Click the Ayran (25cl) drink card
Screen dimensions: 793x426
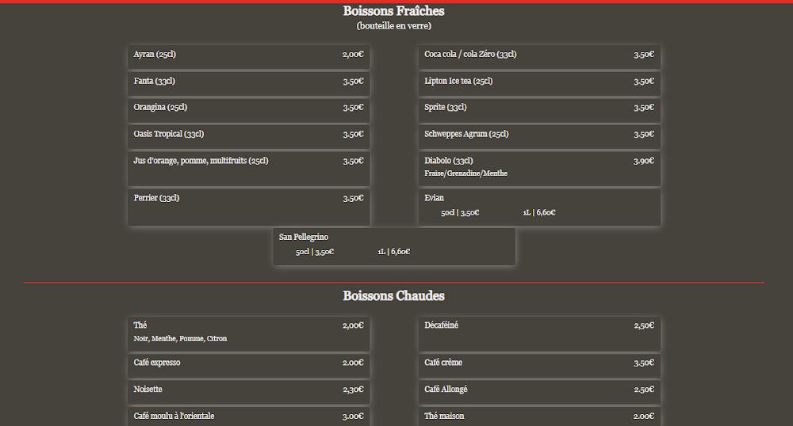pos(248,55)
